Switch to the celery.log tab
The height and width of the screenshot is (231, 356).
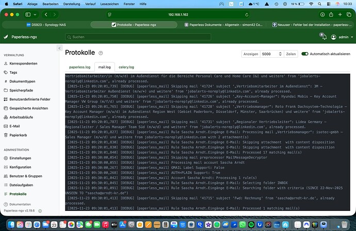point(126,67)
